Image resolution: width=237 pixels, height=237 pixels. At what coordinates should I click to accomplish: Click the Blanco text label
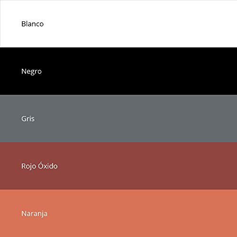(33, 24)
